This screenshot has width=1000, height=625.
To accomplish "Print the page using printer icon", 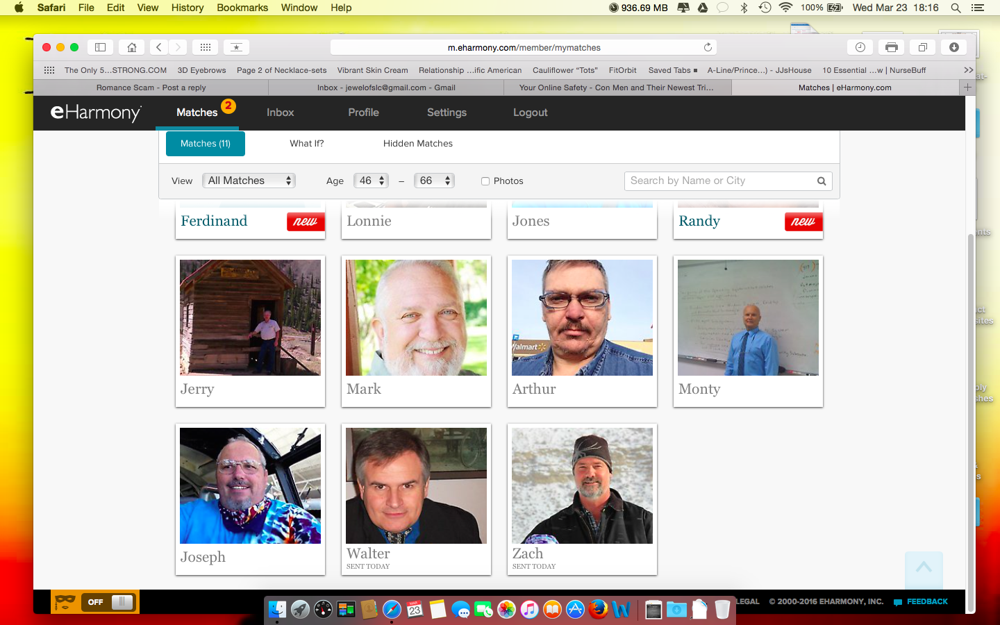I will pos(892,47).
